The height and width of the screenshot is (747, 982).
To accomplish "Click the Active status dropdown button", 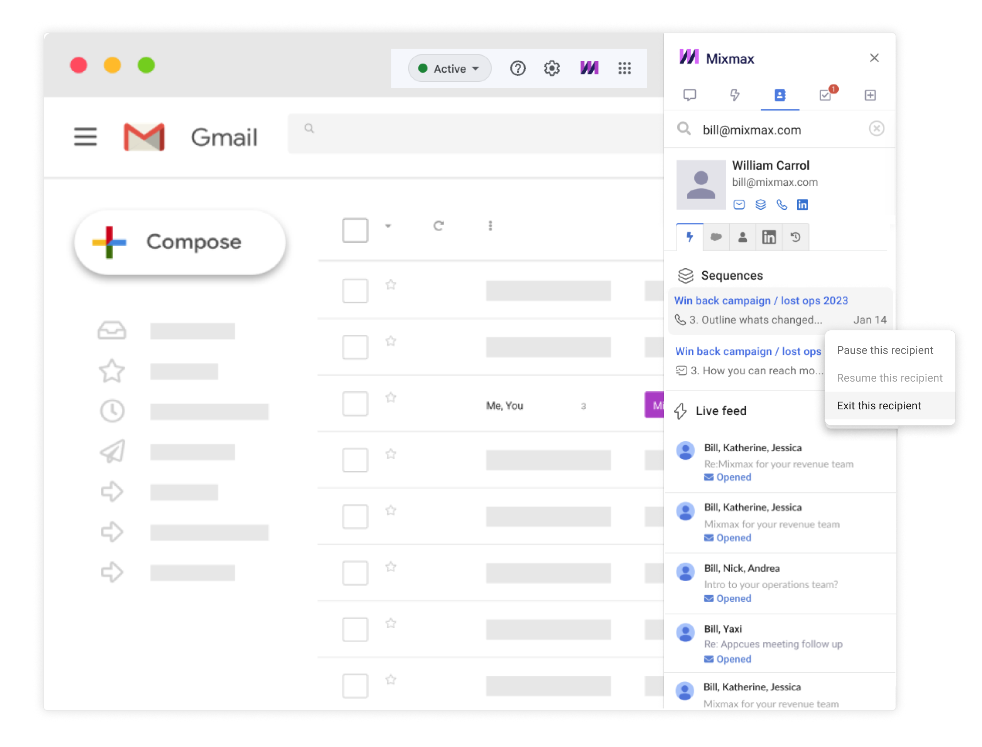I will 447,69.
